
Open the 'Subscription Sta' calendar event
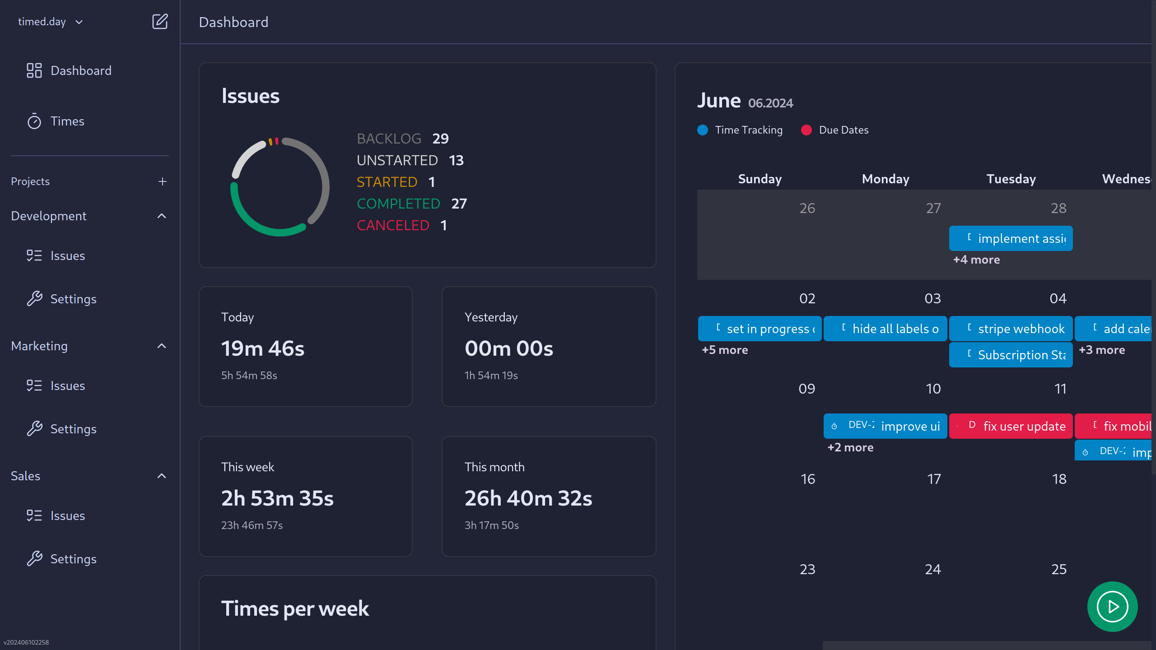click(x=1011, y=355)
